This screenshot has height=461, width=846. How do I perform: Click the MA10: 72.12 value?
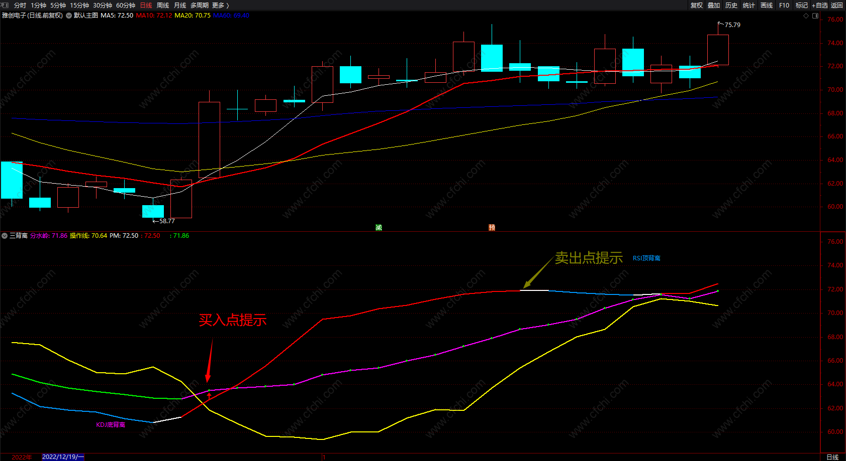point(154,16)
